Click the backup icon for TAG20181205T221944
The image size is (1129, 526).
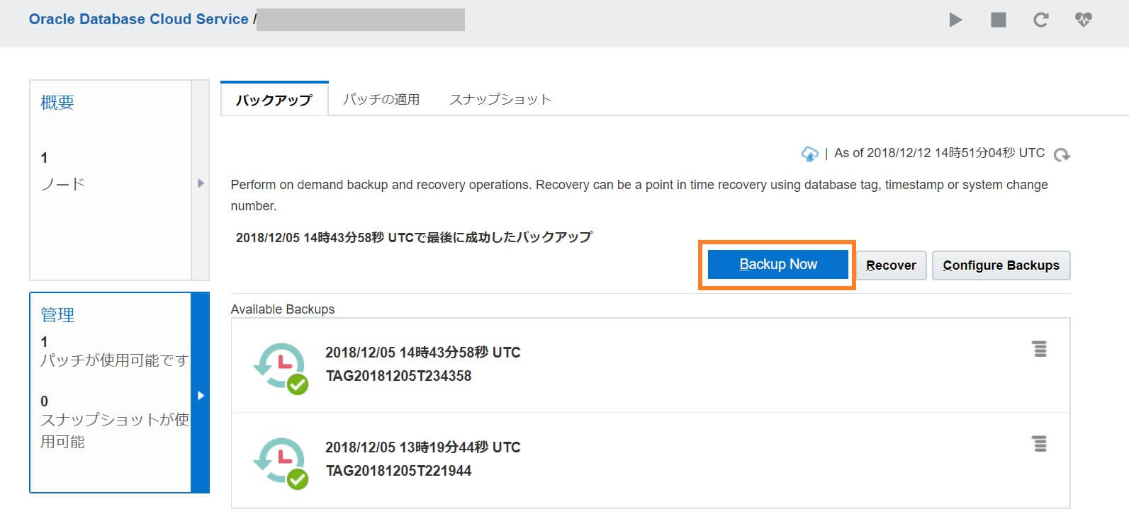point(281,463)
